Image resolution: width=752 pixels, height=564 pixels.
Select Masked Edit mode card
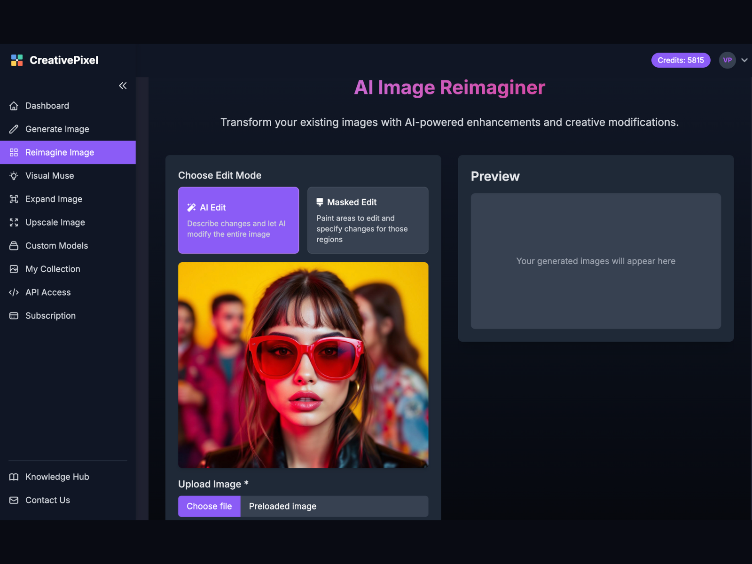[x=368, y=220]
